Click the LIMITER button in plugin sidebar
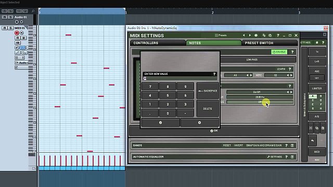This screenshot has width=333, height=187. (x=317, y=88)
